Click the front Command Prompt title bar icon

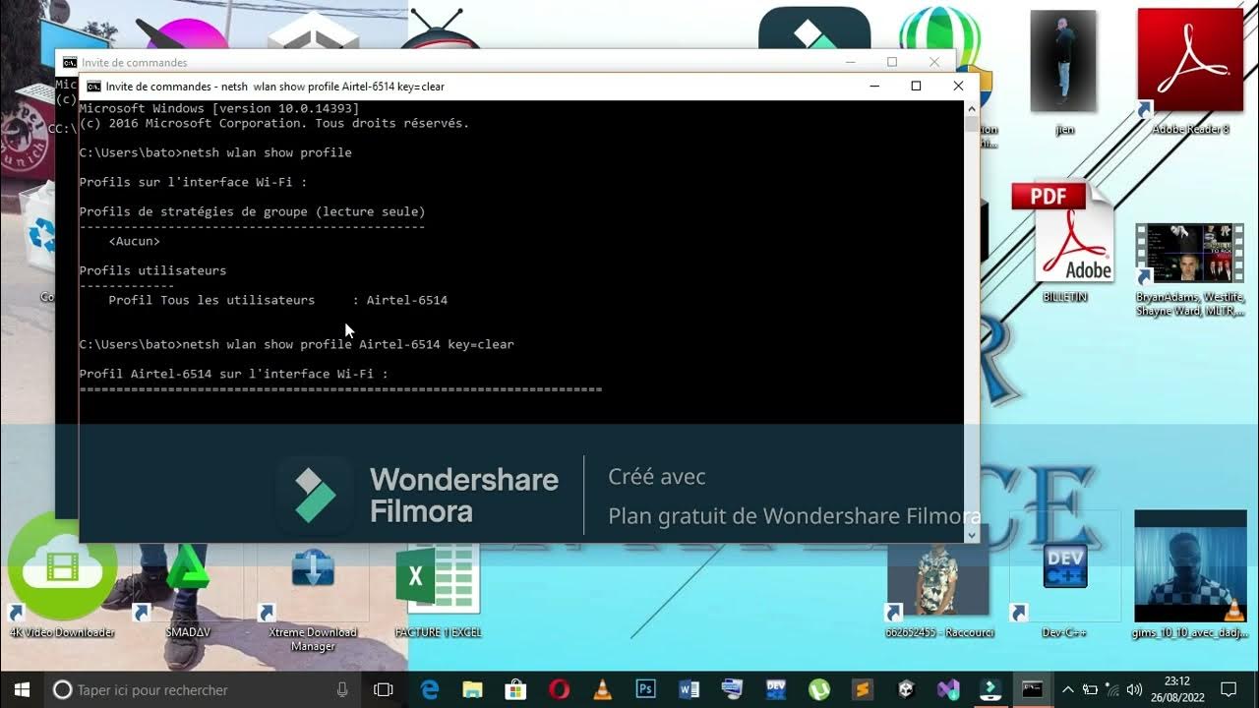pos(93,87)
